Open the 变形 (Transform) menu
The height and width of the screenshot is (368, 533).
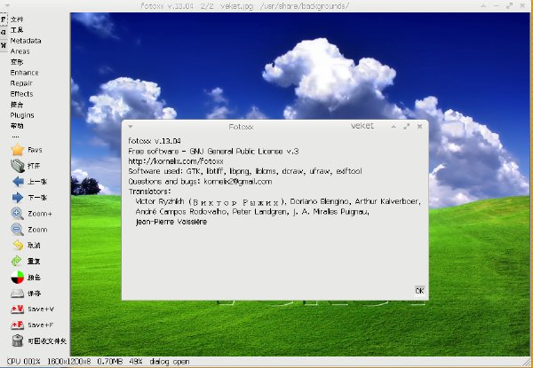(x=17, y=62)
